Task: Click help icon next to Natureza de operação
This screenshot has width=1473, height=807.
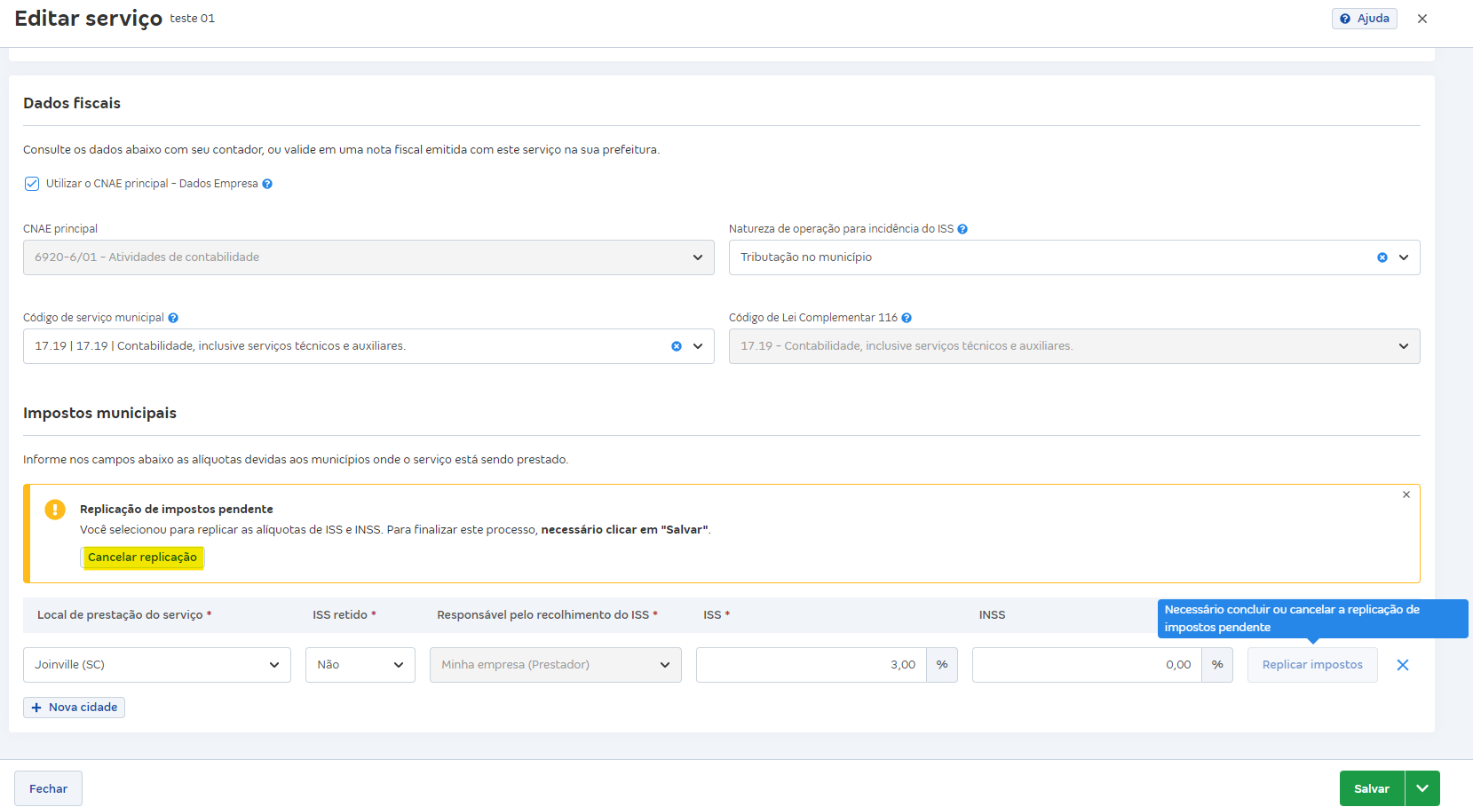Action: [962, 229]
